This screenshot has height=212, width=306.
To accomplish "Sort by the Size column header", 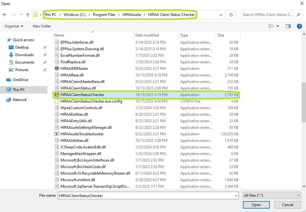I will click(x=221, y=35).
